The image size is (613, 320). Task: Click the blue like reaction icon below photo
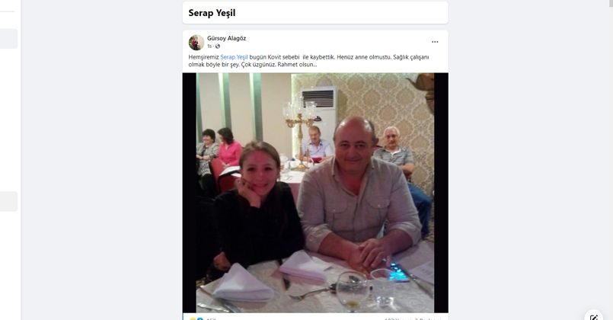tap(200, 318)
